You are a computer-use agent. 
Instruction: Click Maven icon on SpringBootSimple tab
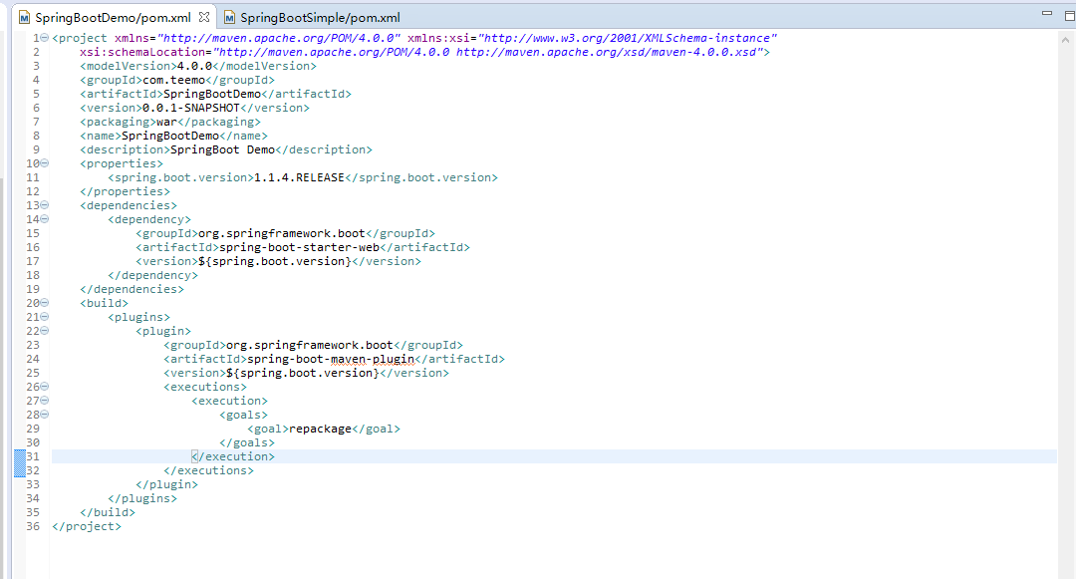pyautogui.click(x=230, y=17)
